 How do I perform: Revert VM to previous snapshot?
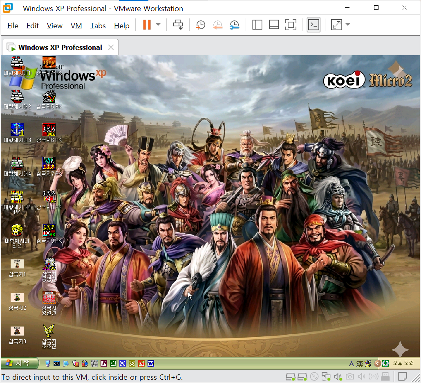(x=217, y=25)
